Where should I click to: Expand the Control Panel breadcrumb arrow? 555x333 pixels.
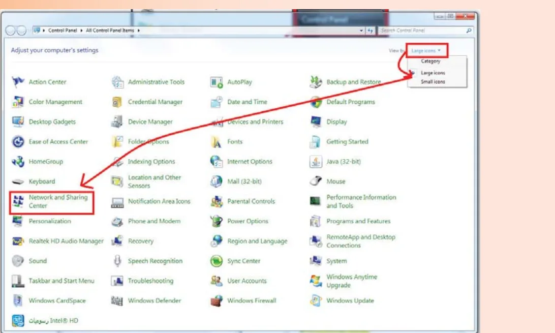click(81, 31)
